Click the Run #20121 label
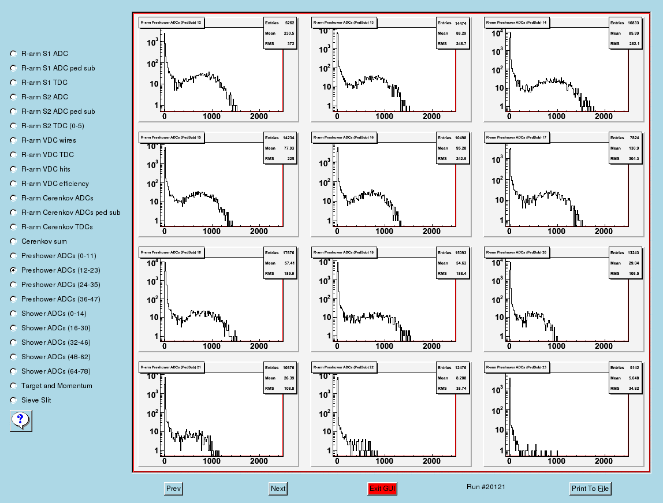Viewport: 663px width, 503px height. tap(486, 487)
